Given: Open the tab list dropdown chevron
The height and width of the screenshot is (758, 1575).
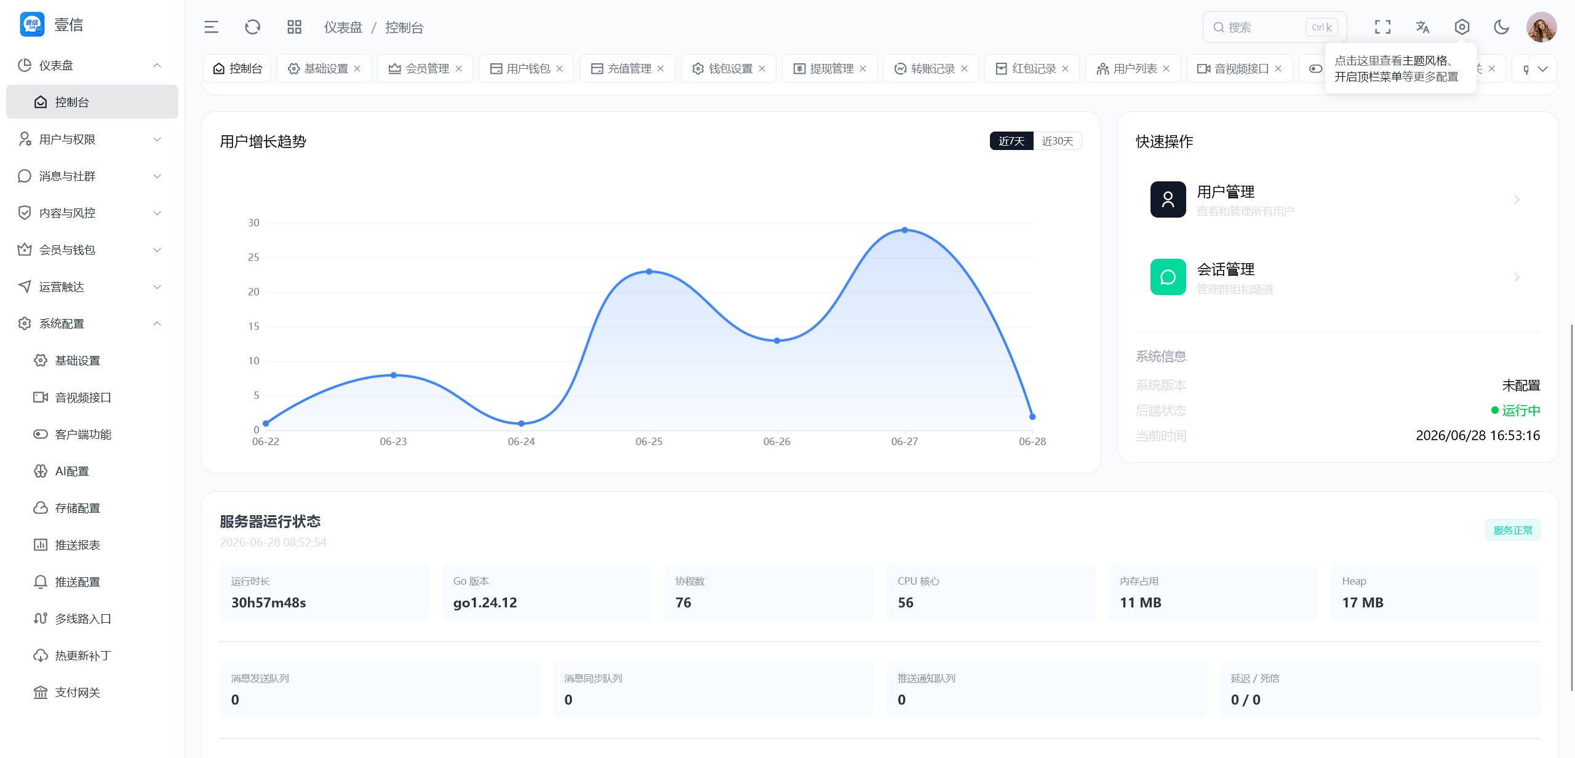Looking at the screenshot, I should click(1542, 69).
